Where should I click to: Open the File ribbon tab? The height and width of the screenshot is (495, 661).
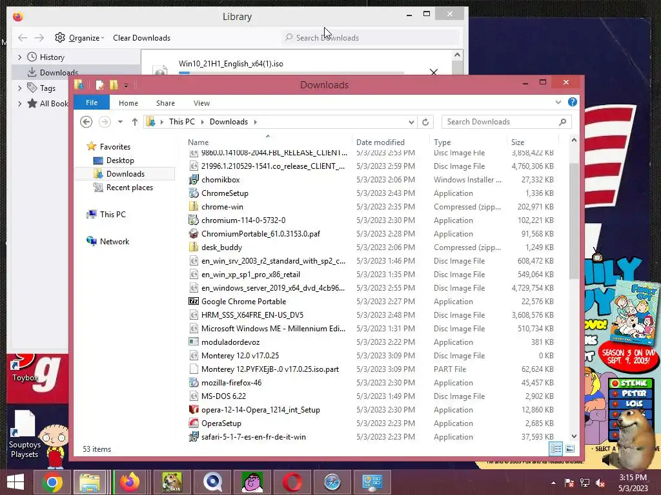coord(92,102)
